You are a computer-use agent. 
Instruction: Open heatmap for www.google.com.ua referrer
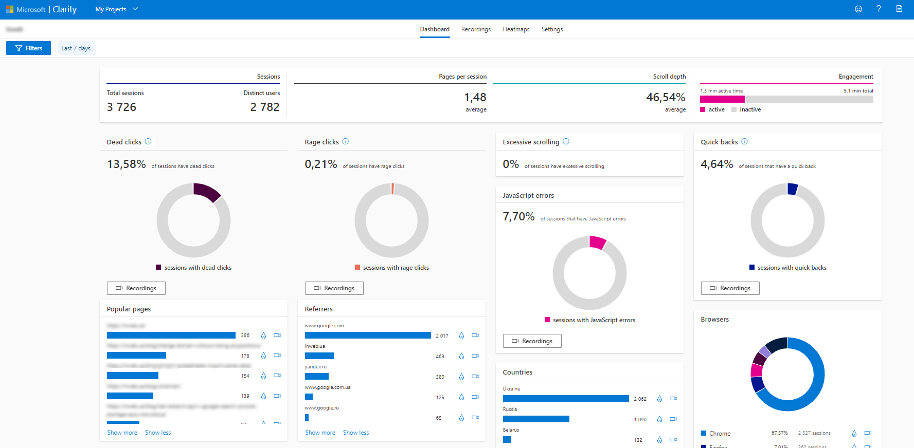(x=461, y=397)
